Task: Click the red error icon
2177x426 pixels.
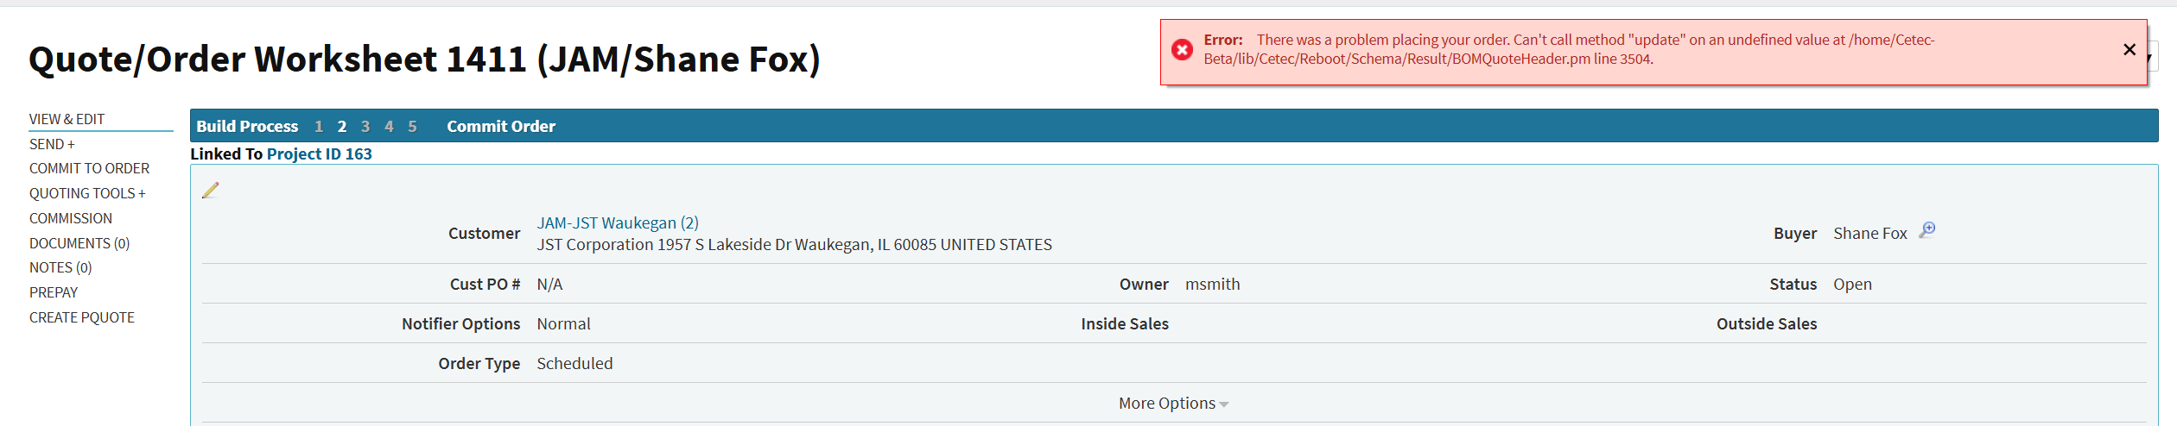Action: [x=1182, y=50]
